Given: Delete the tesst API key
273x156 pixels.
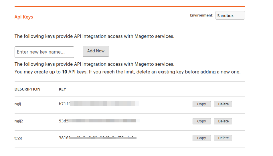Looking at the screenshot, I should [x=223, y=138].
